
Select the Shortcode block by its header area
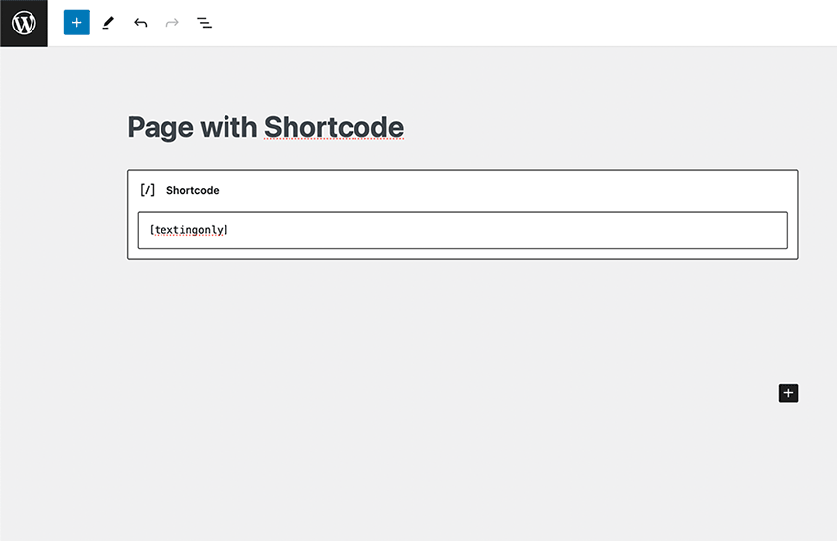[x=492, y=190]
